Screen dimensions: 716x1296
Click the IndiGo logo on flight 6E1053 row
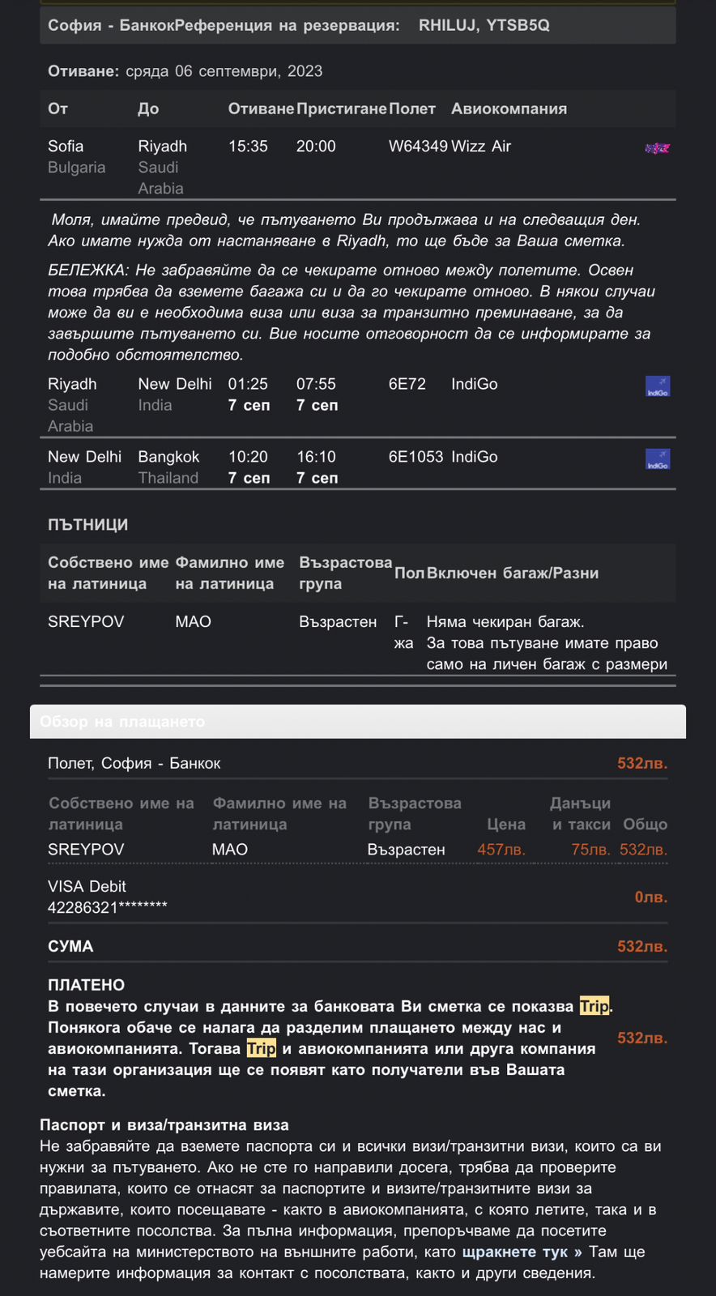657,459
